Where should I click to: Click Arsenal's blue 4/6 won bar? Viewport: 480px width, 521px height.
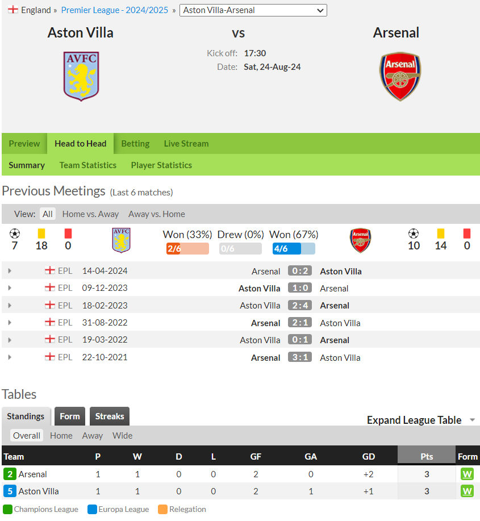294,248
